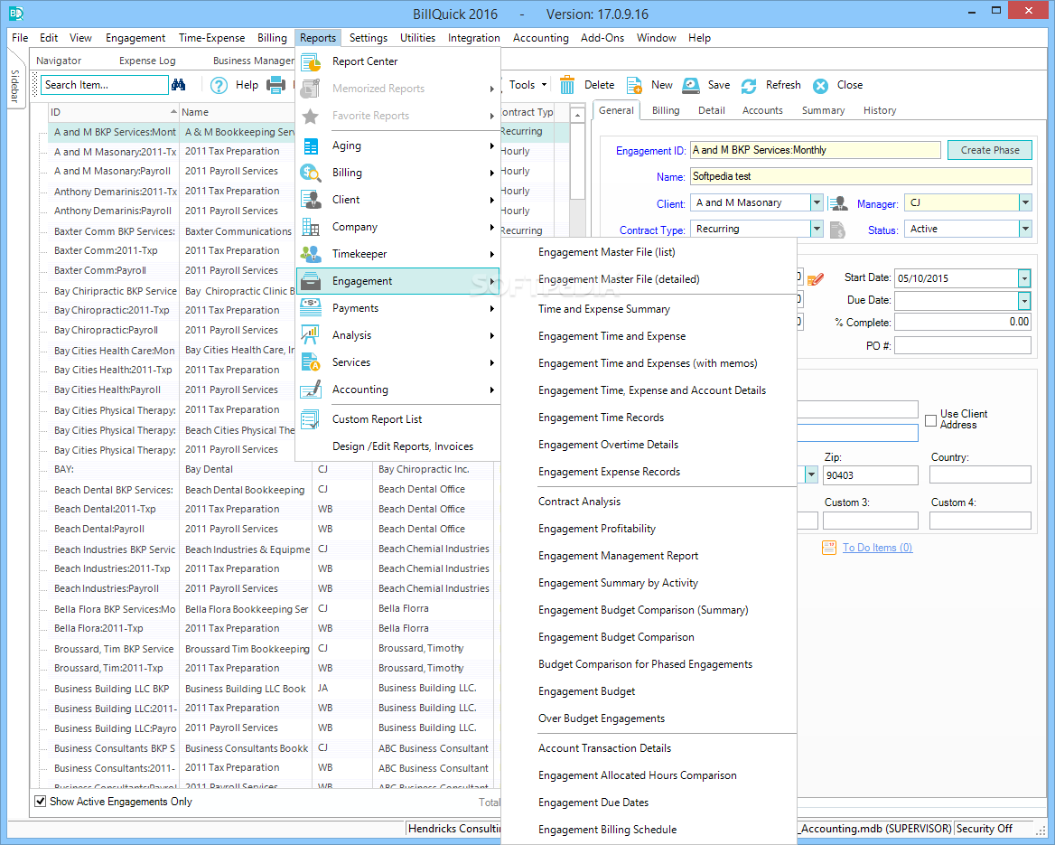Open the Status dropdown arrow
1055x845 pixels.
coord(1025,229)
